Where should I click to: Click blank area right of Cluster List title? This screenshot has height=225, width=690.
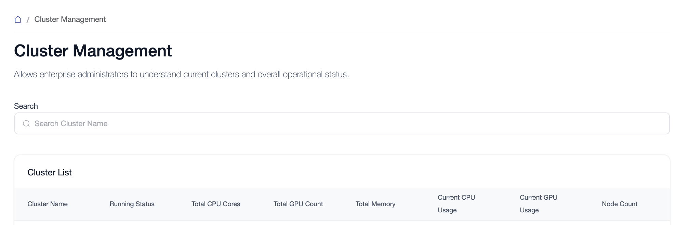coord(376,172)
